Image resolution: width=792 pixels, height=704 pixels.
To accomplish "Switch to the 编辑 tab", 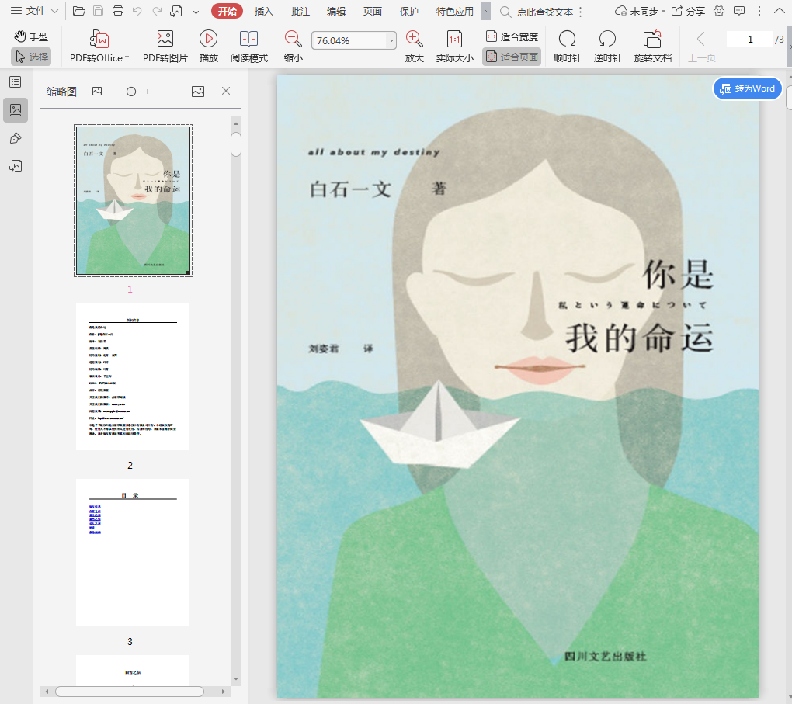I will tap(336, 11).
